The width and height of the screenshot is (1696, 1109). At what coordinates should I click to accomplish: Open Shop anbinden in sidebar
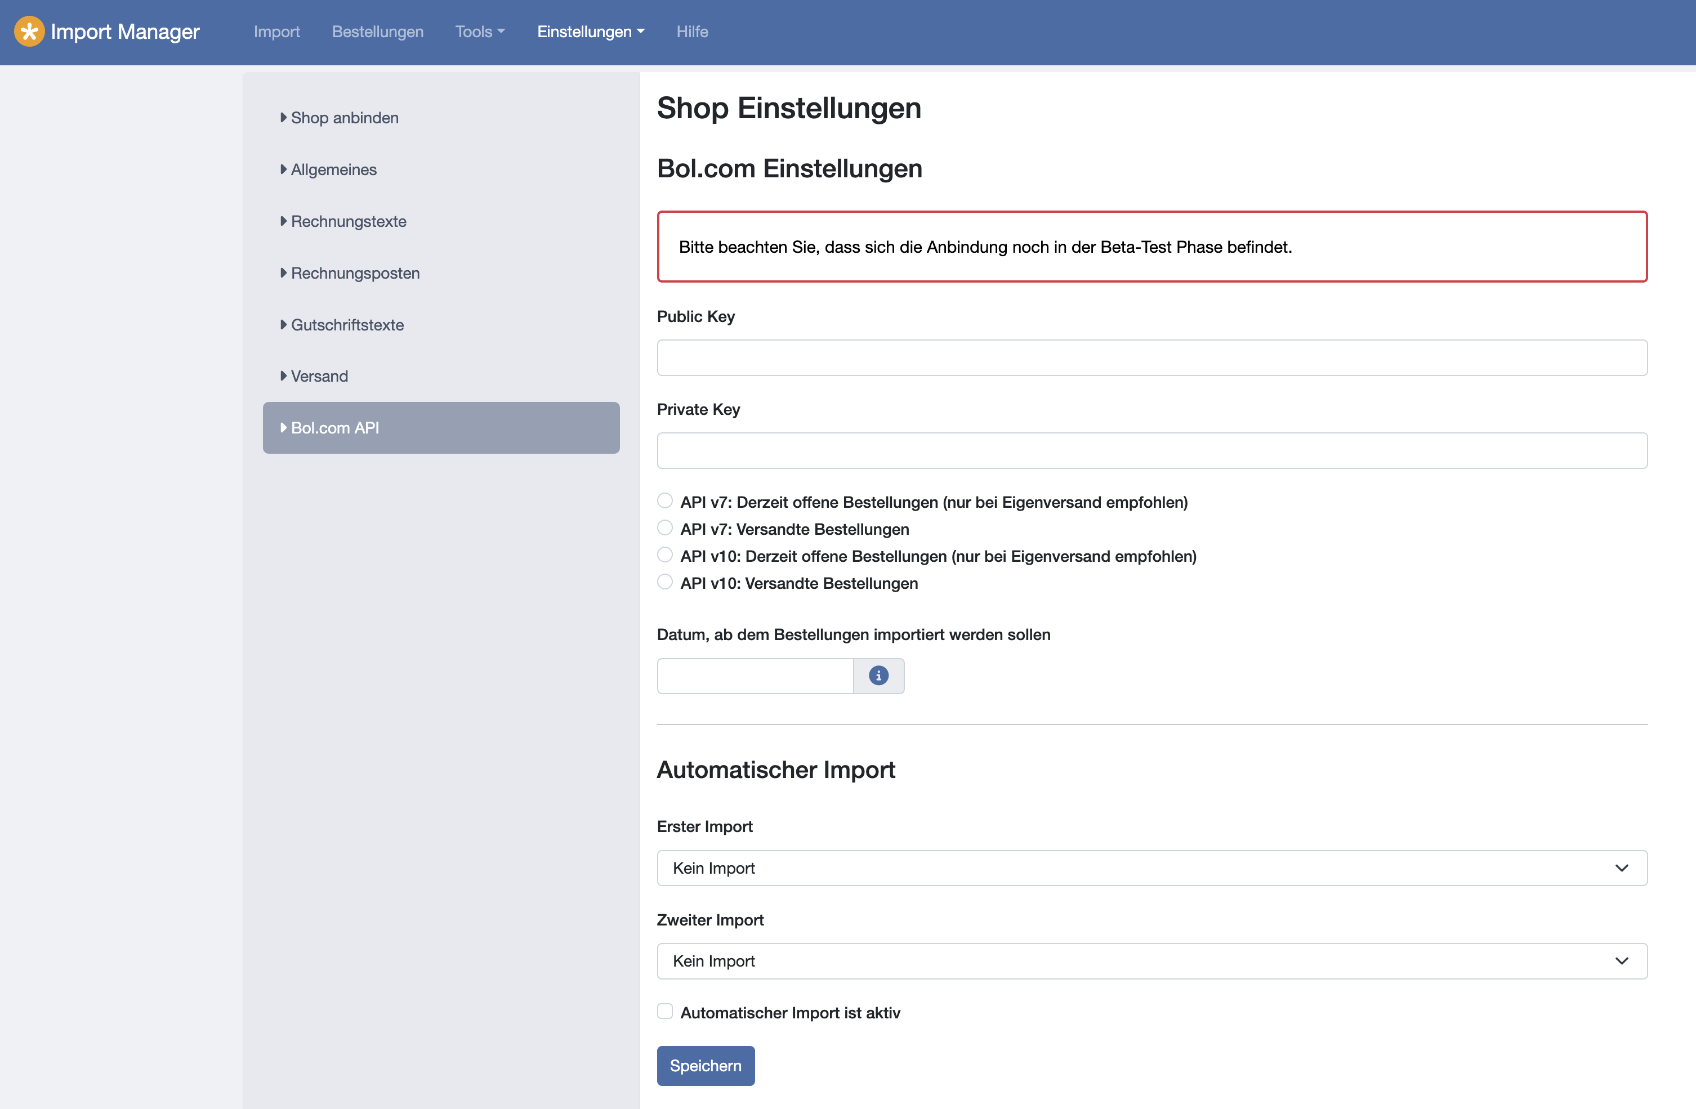(x=441, y=118)
